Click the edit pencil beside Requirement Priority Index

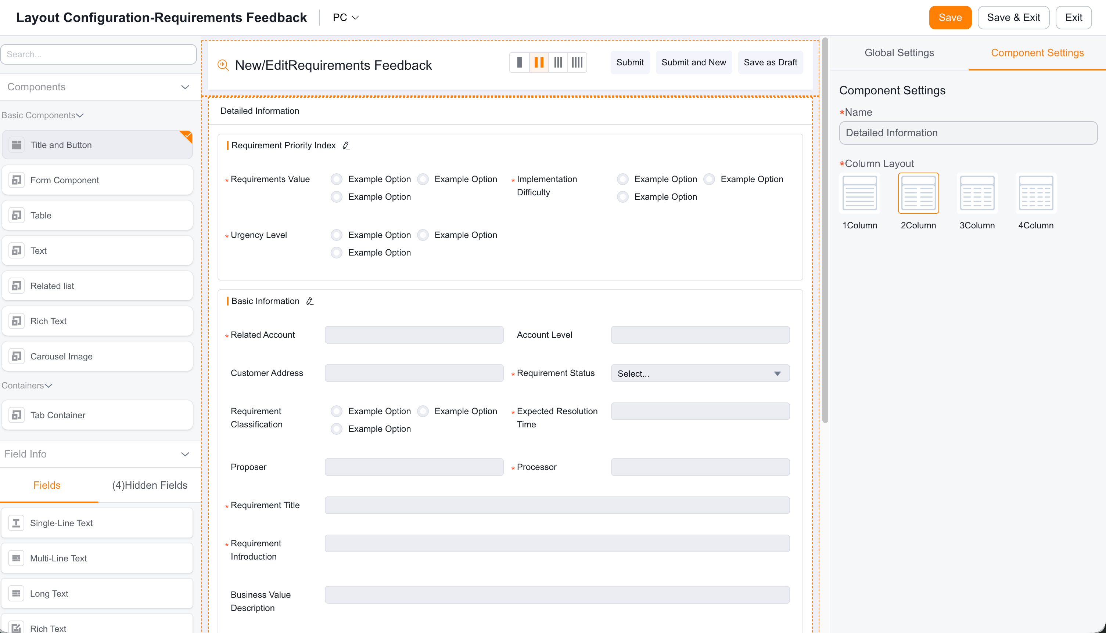346,146
